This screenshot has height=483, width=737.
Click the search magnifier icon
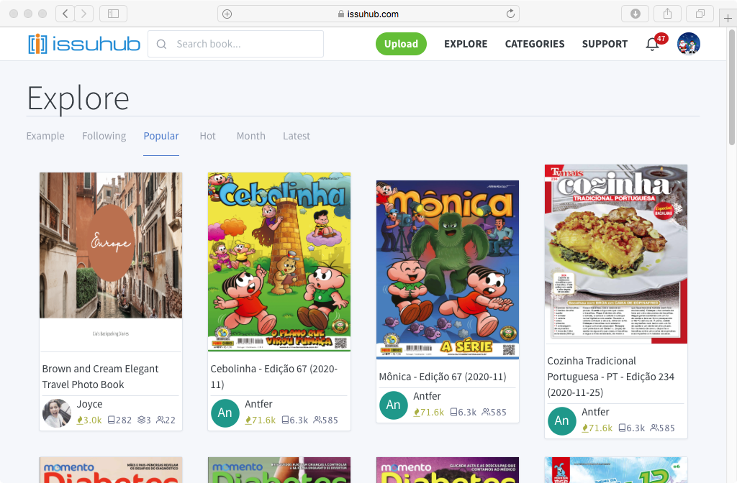click(161, 44)
